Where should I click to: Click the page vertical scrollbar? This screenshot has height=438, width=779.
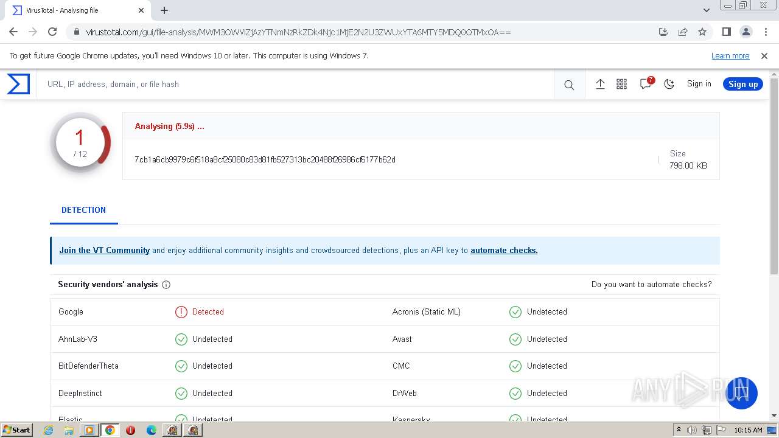click(x=774, y=176)
